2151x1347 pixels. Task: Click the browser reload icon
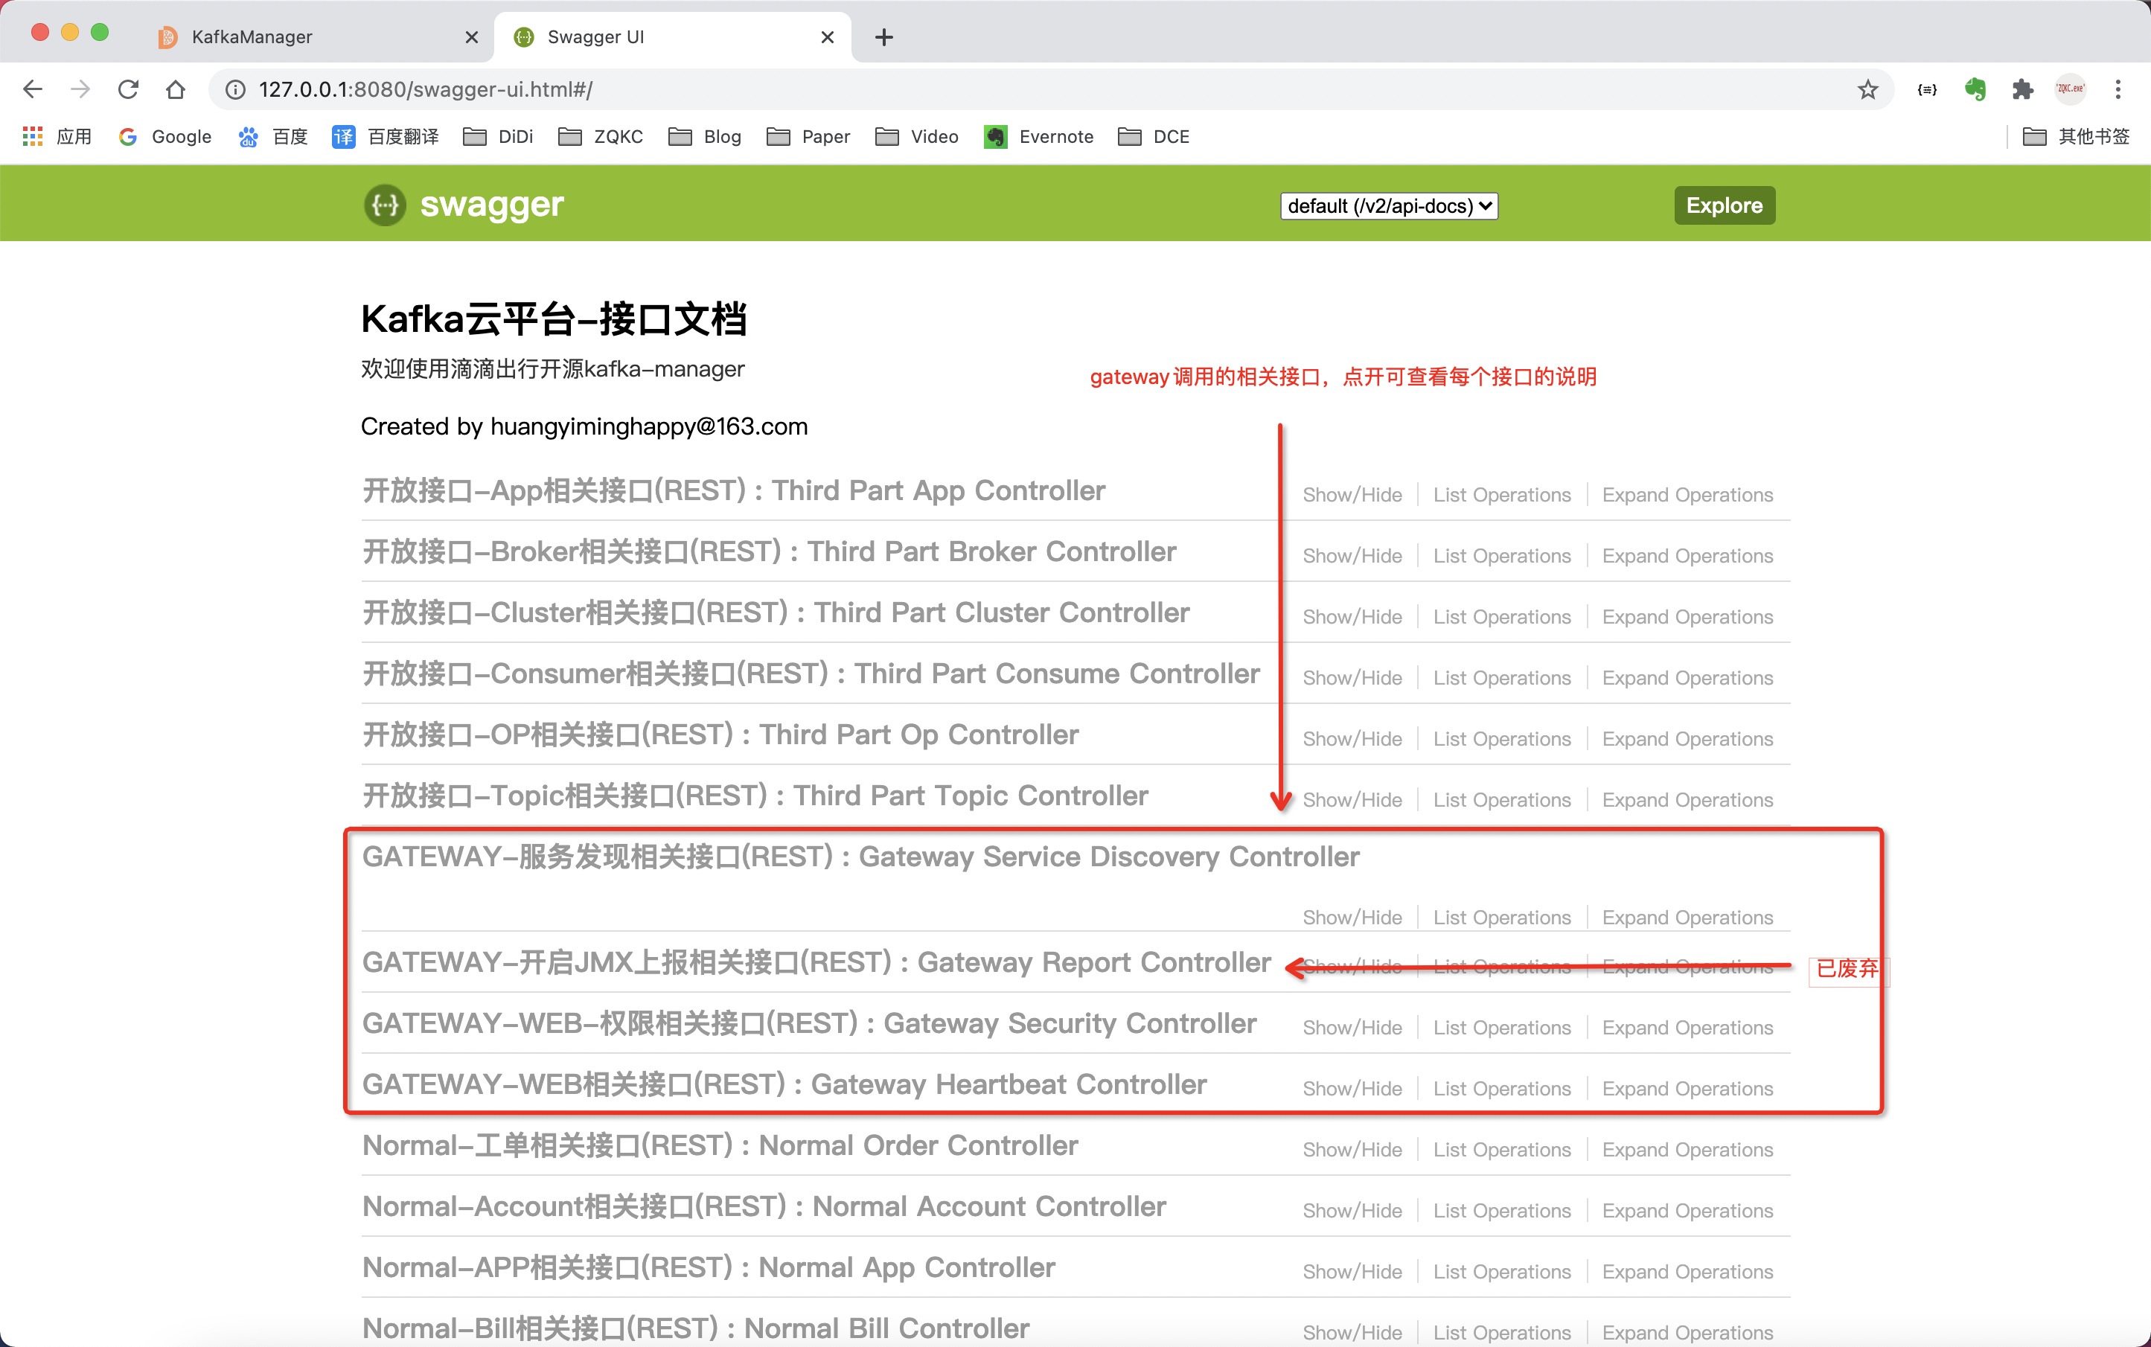click(x=128, y=89)
